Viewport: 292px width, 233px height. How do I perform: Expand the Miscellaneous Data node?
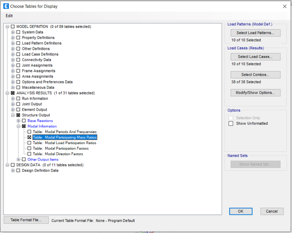coord(13,87)
